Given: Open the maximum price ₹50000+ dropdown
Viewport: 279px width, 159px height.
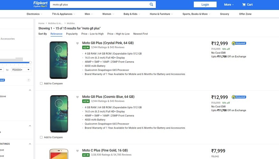Looking at the screenshot, I should pyautogui.click(x=21, y=70).
